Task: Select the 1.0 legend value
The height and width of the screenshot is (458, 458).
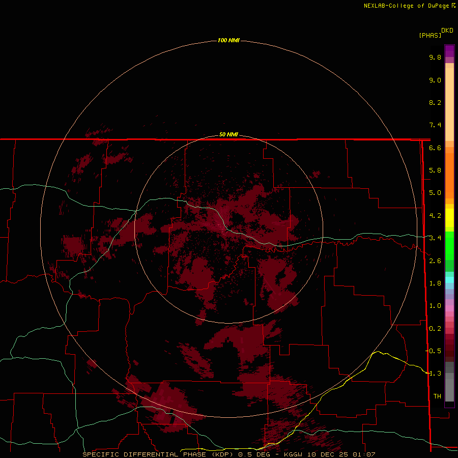Action: (435, 306)
